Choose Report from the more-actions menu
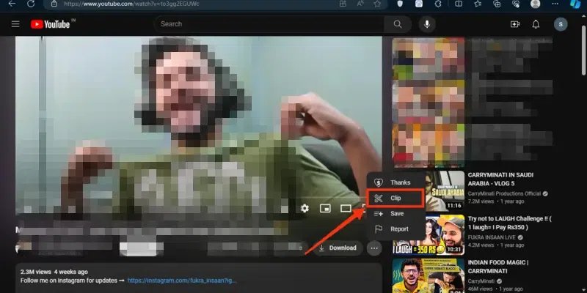Viewport: 587px width, 293px height. tap(396, 229)
